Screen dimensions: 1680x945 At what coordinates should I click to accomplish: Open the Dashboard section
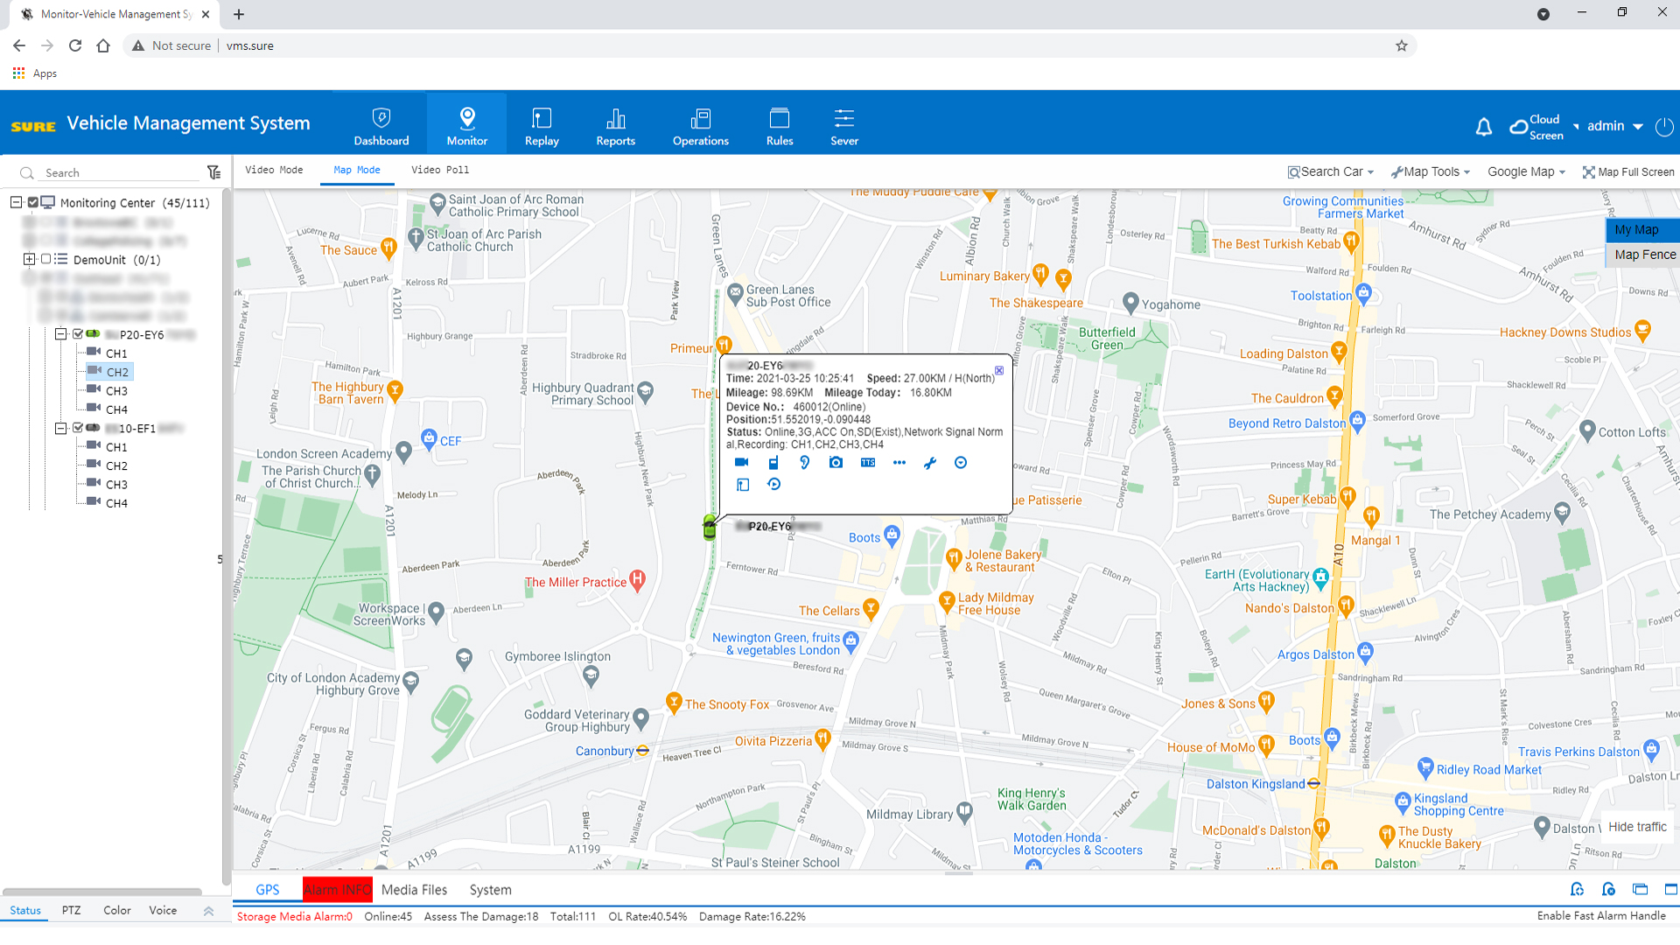point(381,126)
